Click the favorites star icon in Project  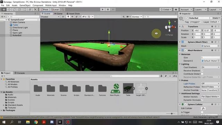click(x=170, y=76)
